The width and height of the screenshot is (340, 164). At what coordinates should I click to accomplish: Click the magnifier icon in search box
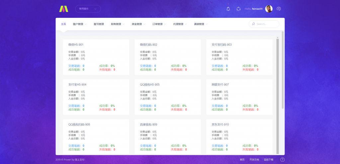click(x=254, y=24)
